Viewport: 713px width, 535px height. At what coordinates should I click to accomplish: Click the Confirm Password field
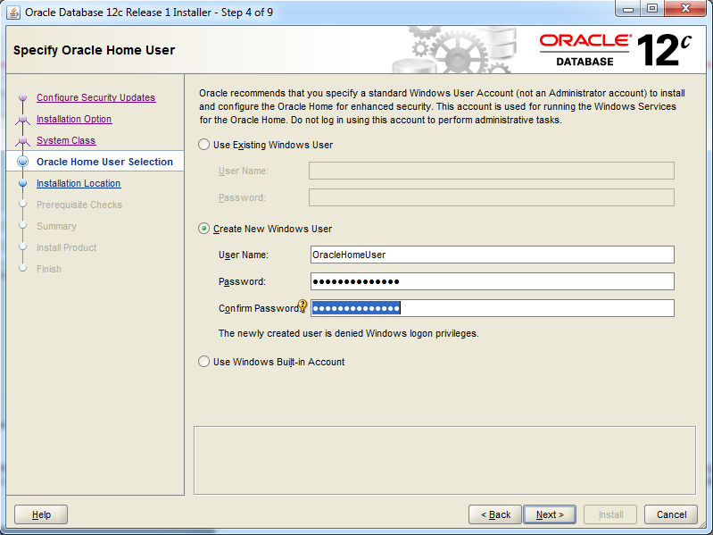(x=493, y=308)
